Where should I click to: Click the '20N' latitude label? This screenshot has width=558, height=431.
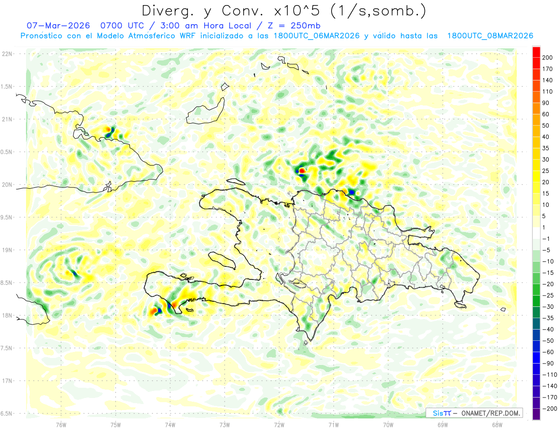tap(7, 185)
